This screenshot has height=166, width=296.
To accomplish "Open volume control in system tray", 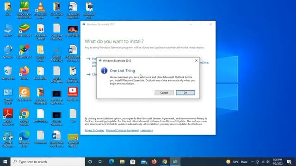I will click(268, 162).
